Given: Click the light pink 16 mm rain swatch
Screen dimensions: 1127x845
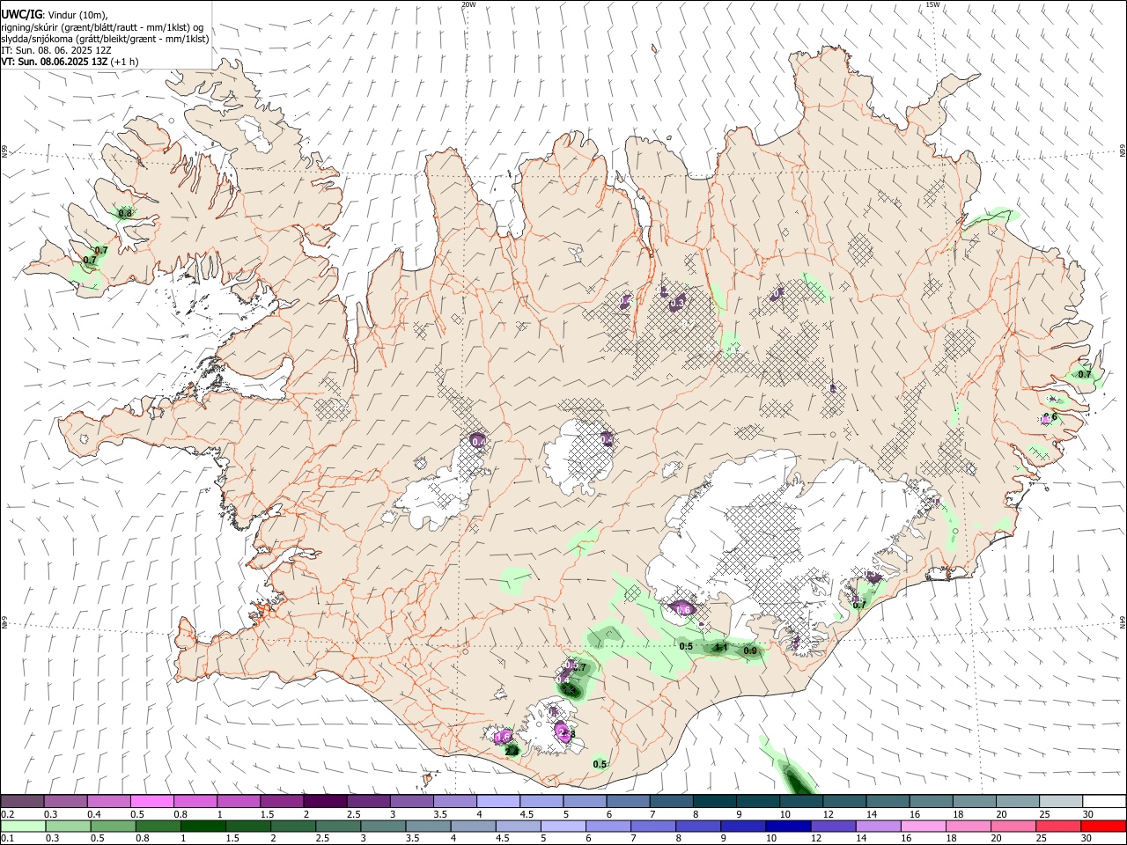Looking at the screenshot, I should 922,827.
